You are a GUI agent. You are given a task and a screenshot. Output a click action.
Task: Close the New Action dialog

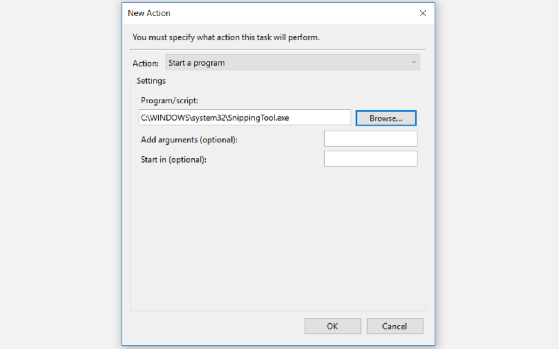(423, 13)
